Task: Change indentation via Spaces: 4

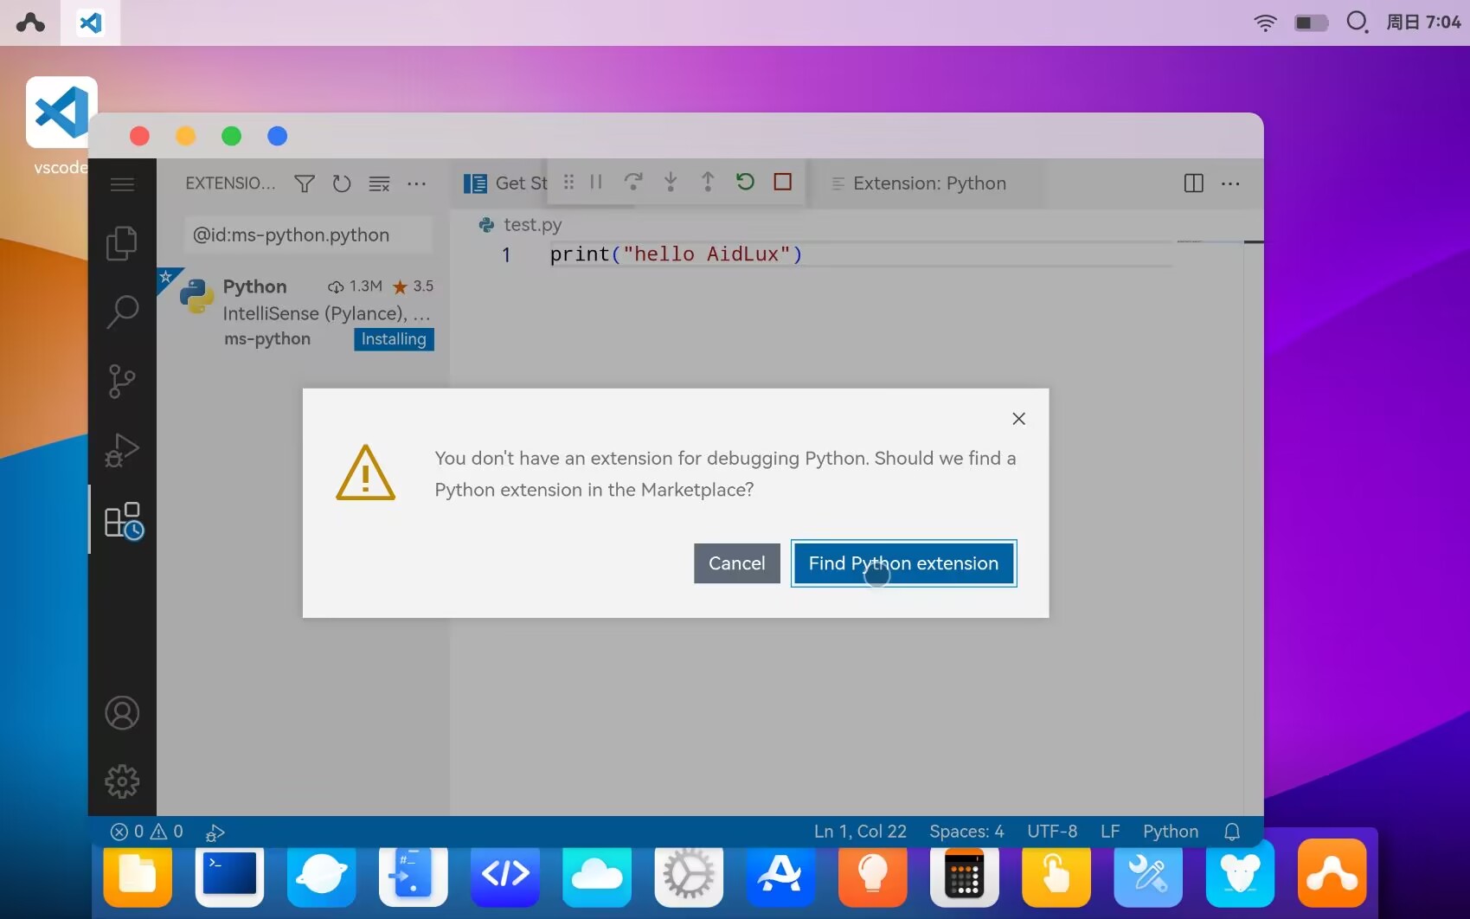Action: (x=966, y=832)
